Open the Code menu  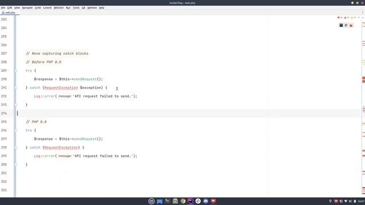pos(38,7)
